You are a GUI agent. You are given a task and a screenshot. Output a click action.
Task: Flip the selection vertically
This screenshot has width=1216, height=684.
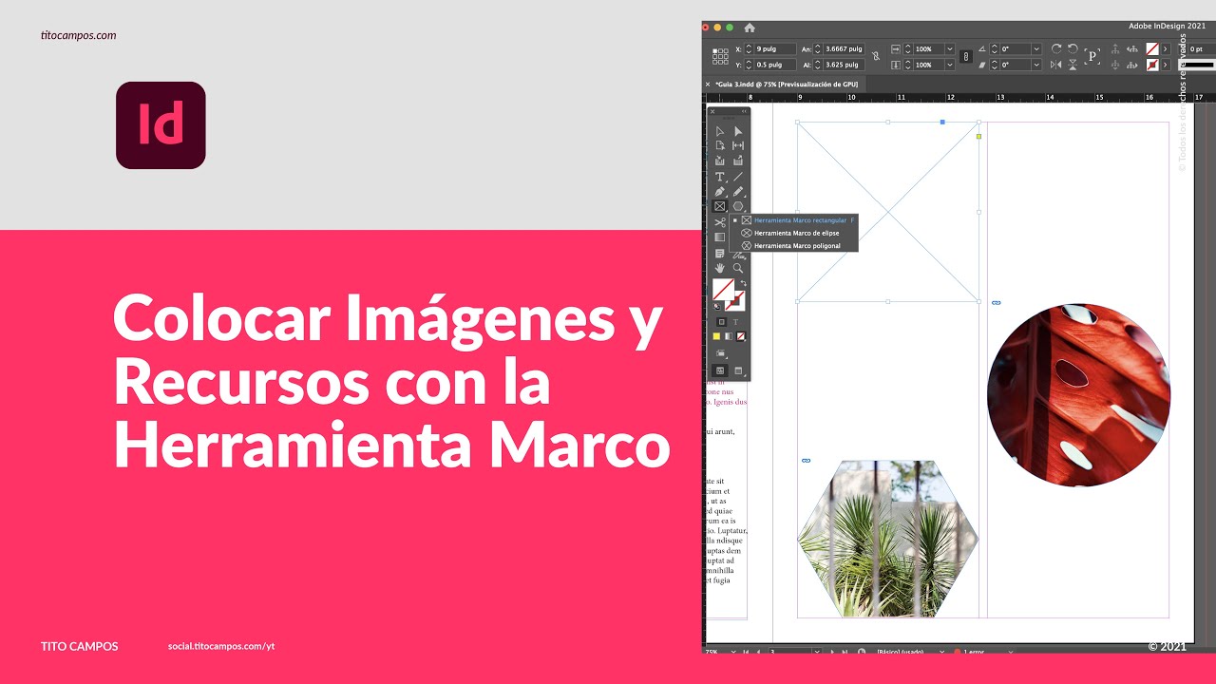[x=1073, y=65]
